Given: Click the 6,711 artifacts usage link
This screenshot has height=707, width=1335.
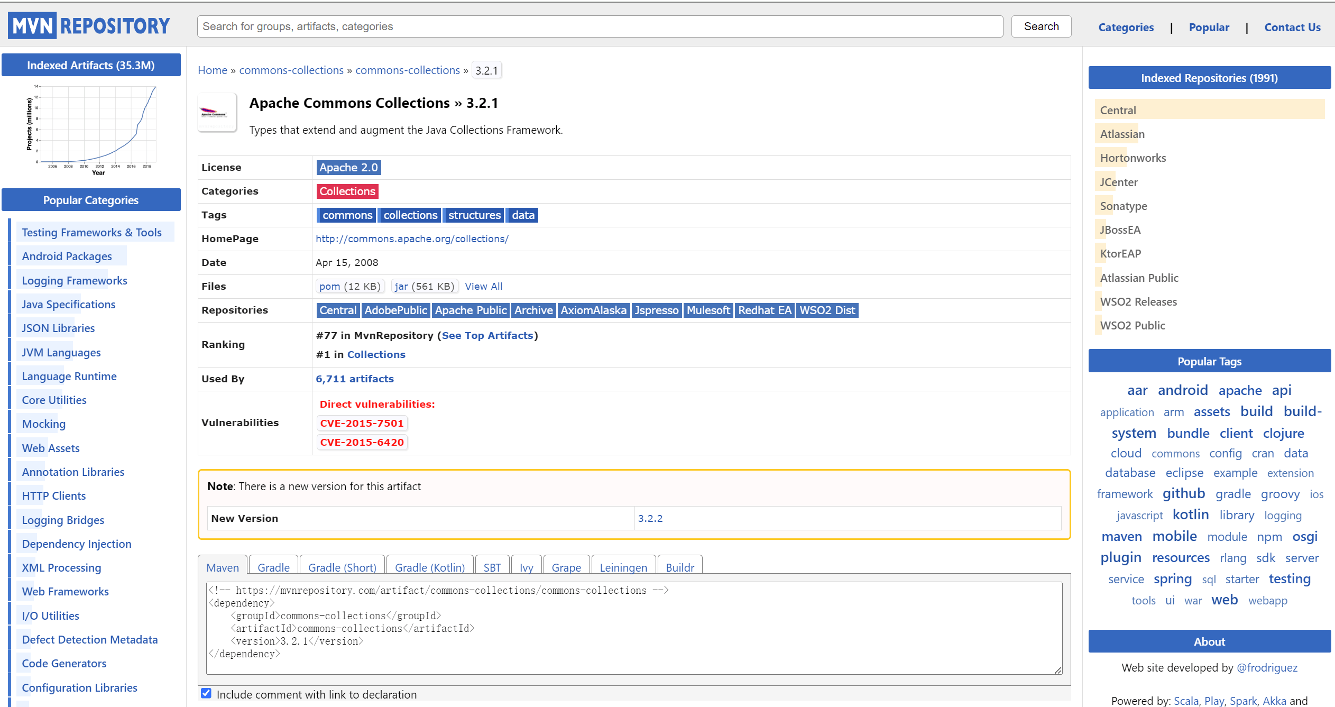Looking at the screenshot, I should (354, 379).
